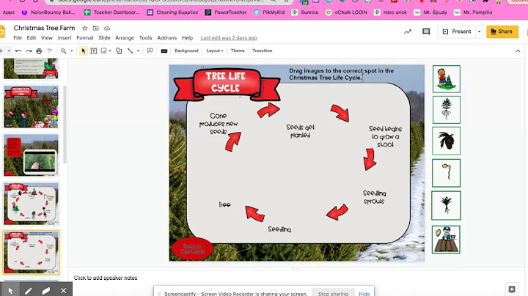
Task: Click the pine cone image
Action: click(446, 141)
